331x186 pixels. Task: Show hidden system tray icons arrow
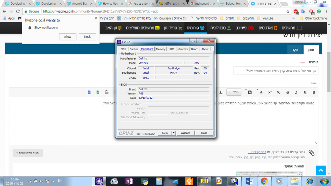[x=53, y=181]
